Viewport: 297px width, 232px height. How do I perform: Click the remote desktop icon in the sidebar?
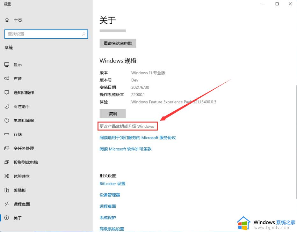(x=7, y=204)
